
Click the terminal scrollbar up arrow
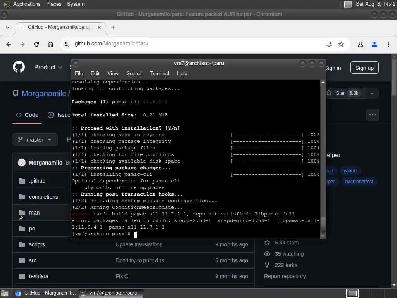[323, 82]
